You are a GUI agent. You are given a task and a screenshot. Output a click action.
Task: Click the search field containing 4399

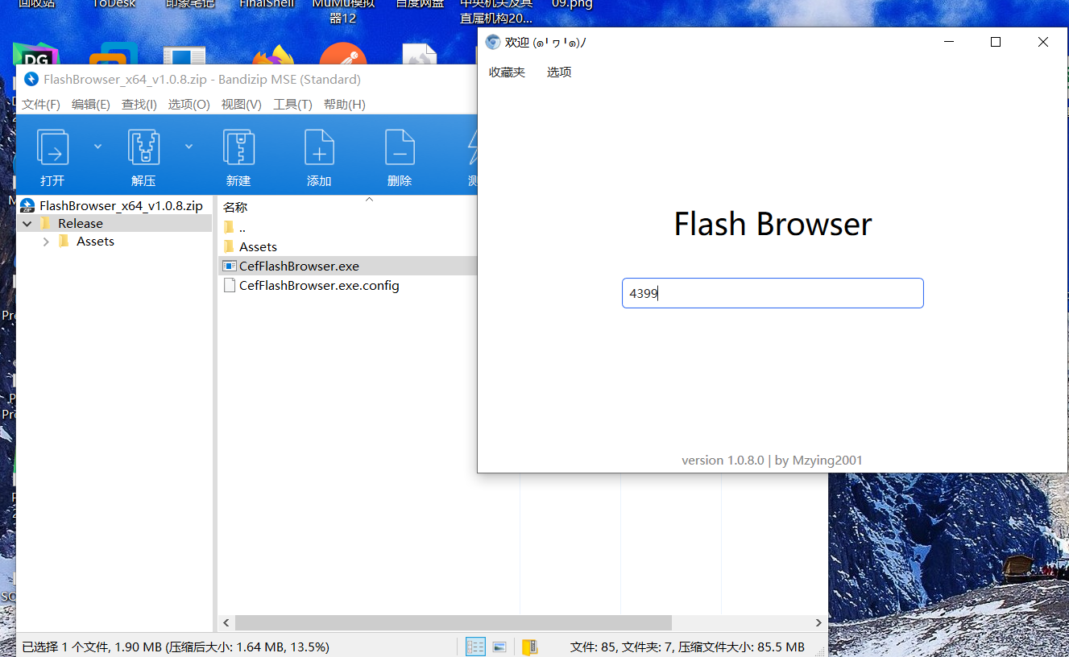point(773,293)
